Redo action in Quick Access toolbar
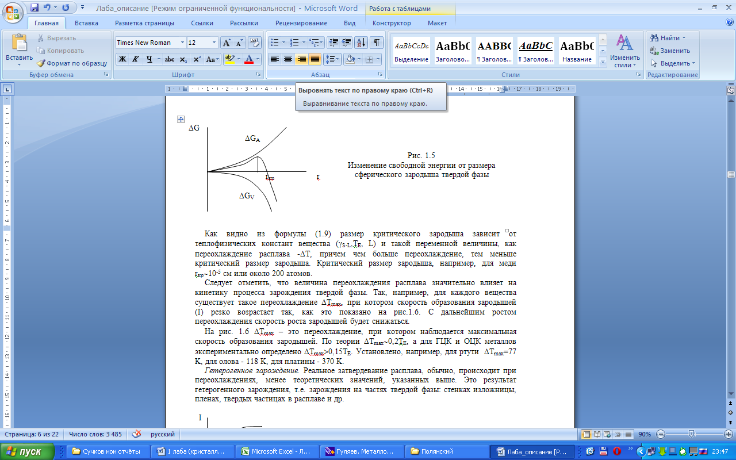 coord(66,7)
